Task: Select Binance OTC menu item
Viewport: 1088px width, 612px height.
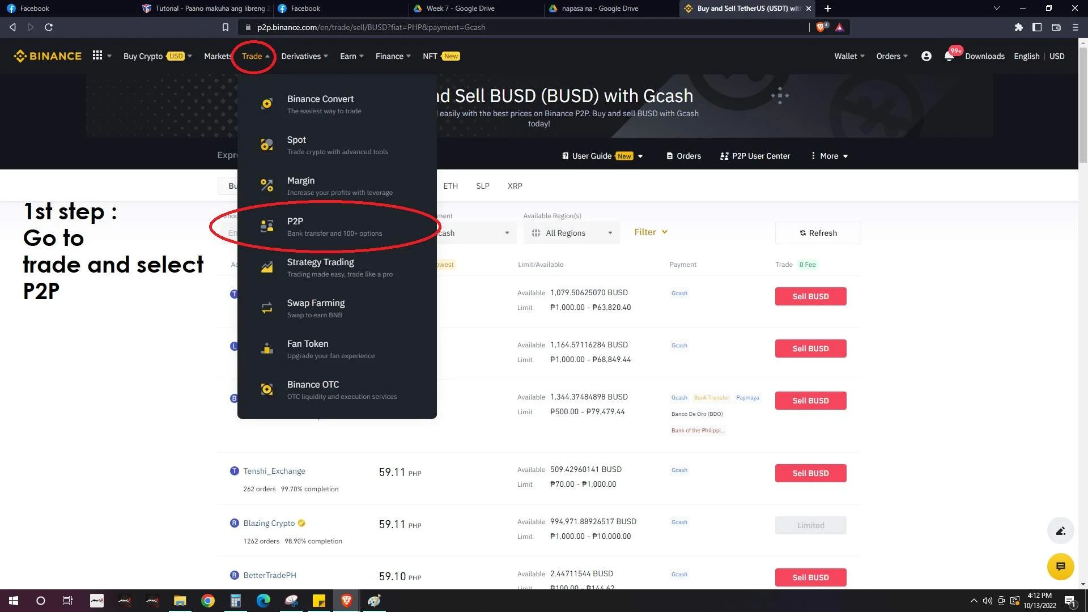Action: point(337,390)
